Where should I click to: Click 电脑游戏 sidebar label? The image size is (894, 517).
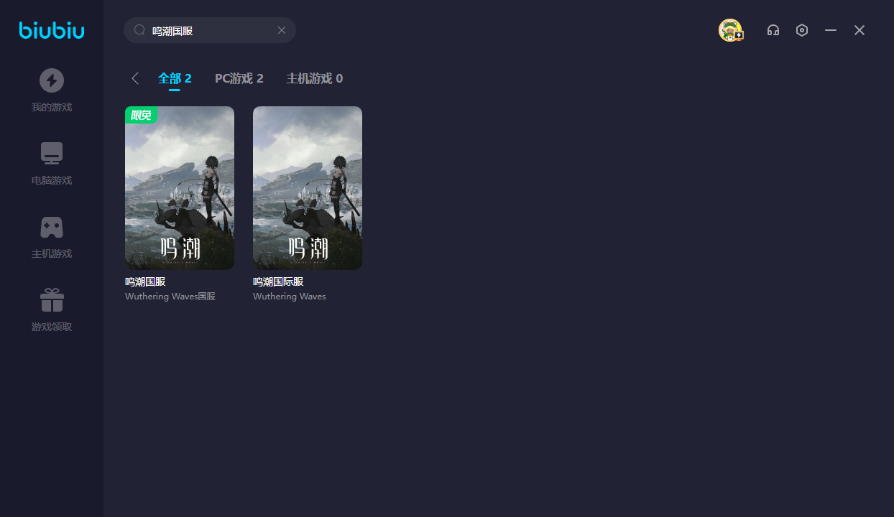[52, 181]
